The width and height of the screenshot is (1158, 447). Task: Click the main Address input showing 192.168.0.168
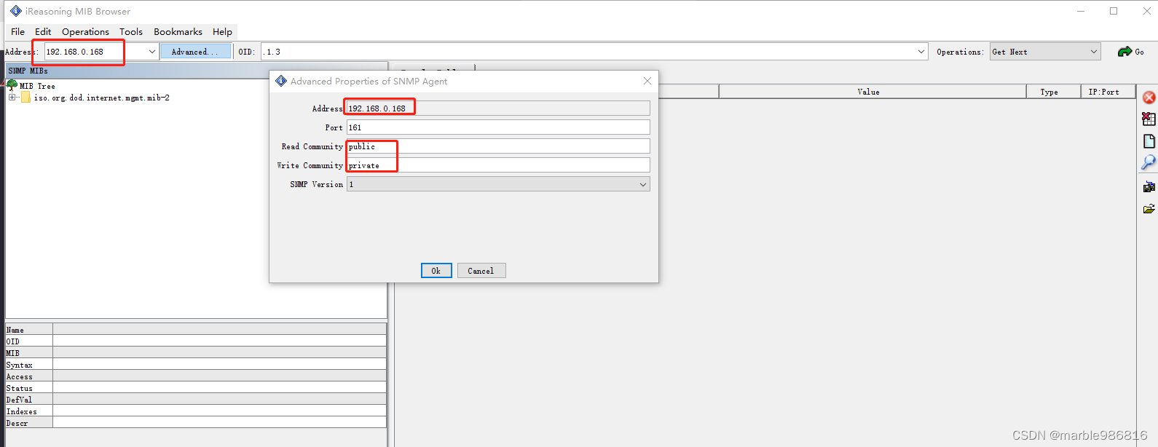[x=95, y=52]
